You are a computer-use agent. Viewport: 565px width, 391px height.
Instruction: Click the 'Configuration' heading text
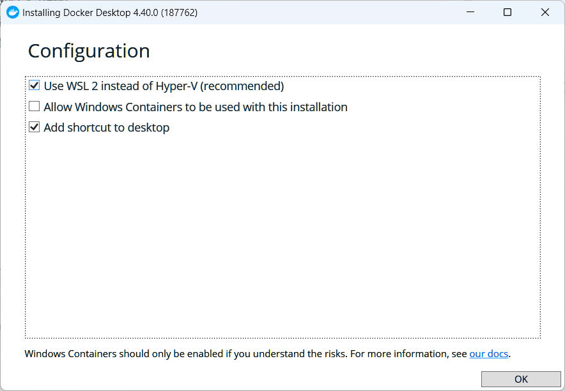pyautogui.click(x=89, y=50)
